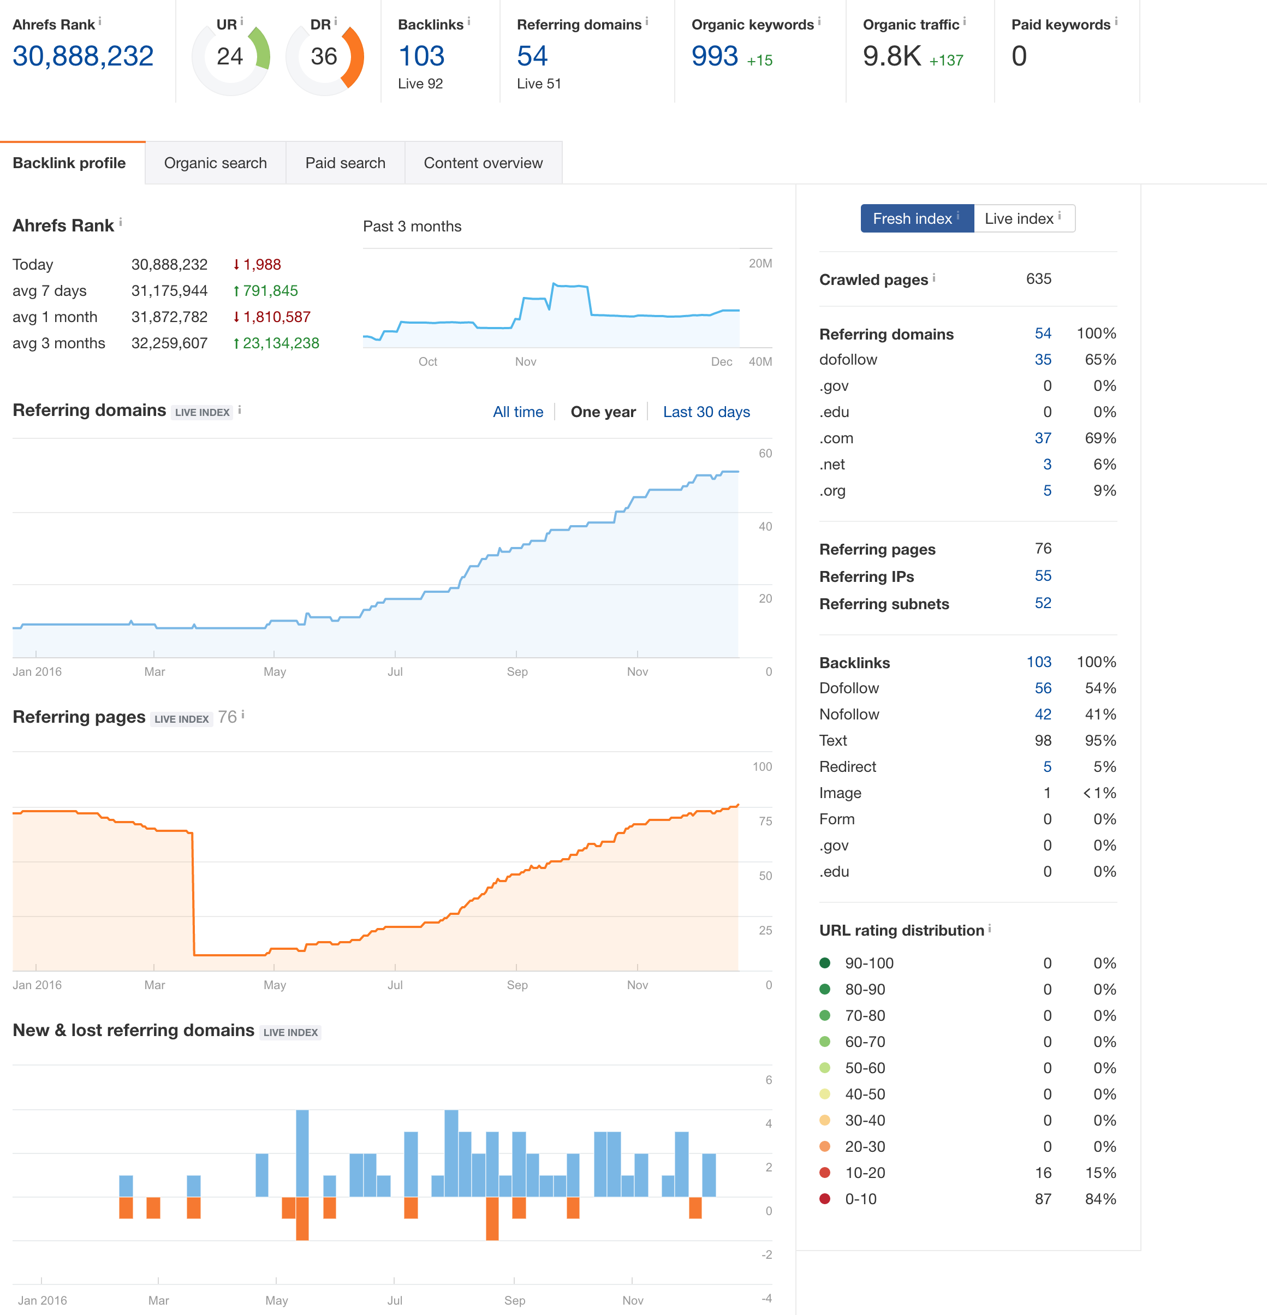Show One year referring domains range
The width and height of the screenshot is (1267, 1315).
pos(603,412)
